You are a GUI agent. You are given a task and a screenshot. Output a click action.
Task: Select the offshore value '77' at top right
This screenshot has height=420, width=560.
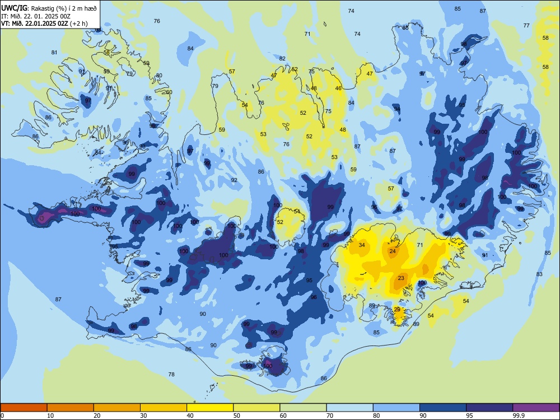click(x=526, y=25)
